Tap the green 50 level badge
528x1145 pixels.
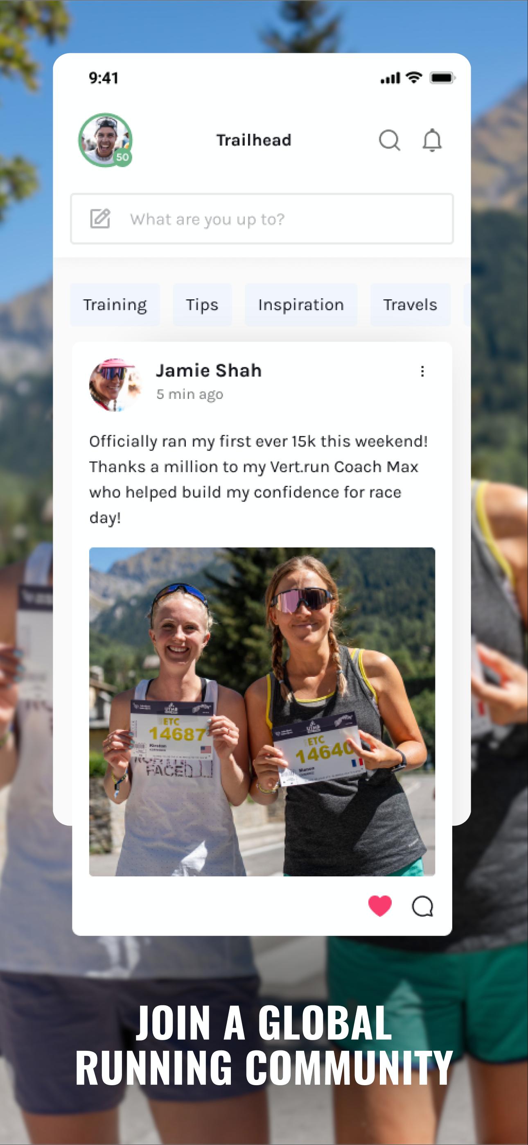pos(122,157)
